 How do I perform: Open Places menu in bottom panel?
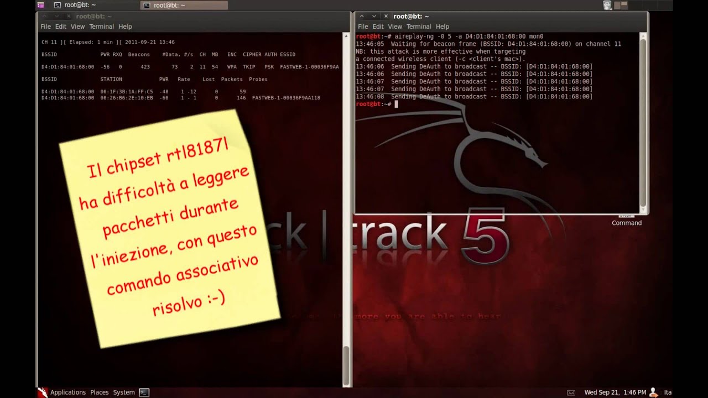100,392
